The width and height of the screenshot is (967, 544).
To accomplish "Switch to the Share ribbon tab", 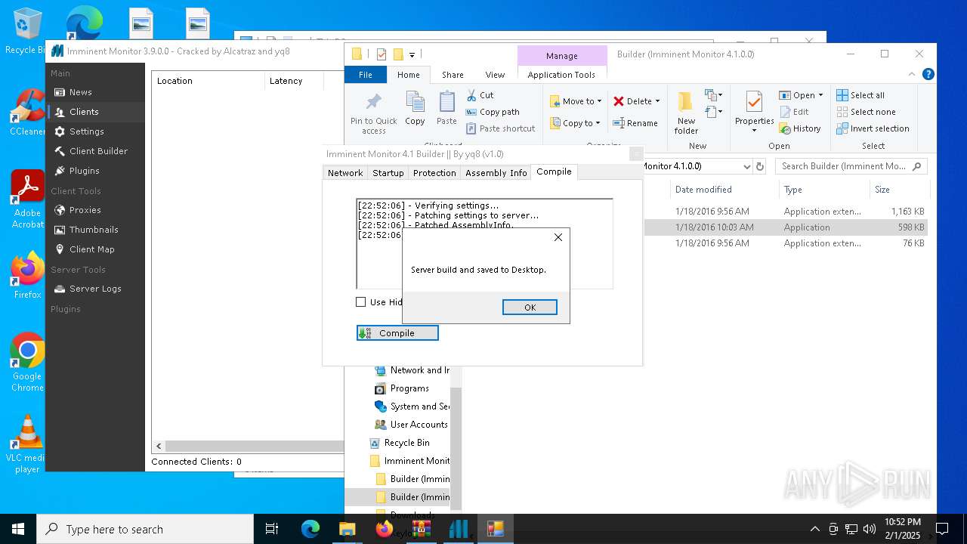I will [x=453, y=75].
